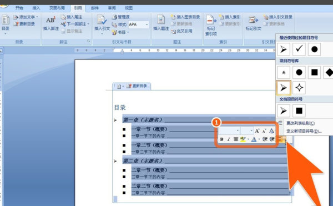Click the yellow text highlight color button
This screenshot has width=333, height=206.
click(x=243, y=139)
